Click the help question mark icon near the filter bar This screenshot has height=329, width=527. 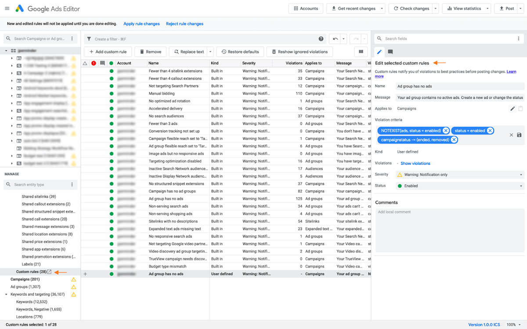pyautogui.click(x=321, y=39)
